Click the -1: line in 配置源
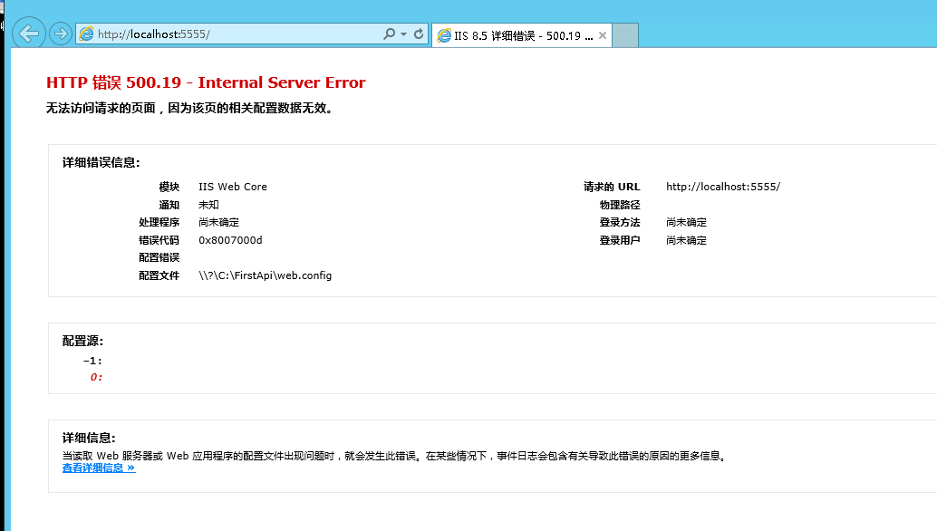The width and height of the screenshot is (937, 531). pyautogui.click(x=92, y=361)
